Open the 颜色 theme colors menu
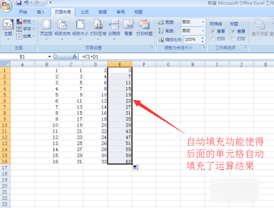The image size is (274, 208). tap(26, 21)
